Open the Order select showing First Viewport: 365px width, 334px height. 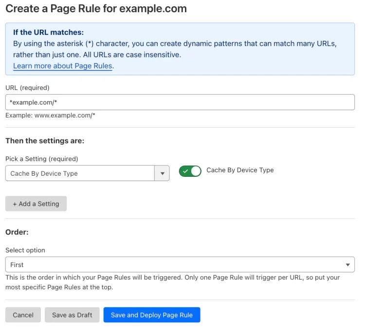[175, 265]
